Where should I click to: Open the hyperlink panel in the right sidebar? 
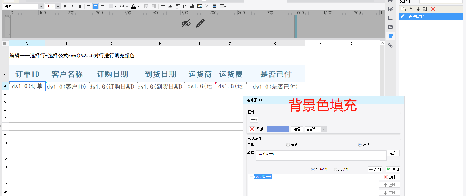(390, 45)
